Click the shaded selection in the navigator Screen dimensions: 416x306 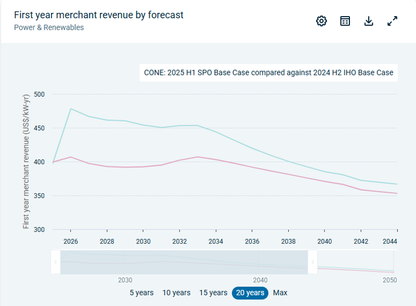tap(184, 262)
